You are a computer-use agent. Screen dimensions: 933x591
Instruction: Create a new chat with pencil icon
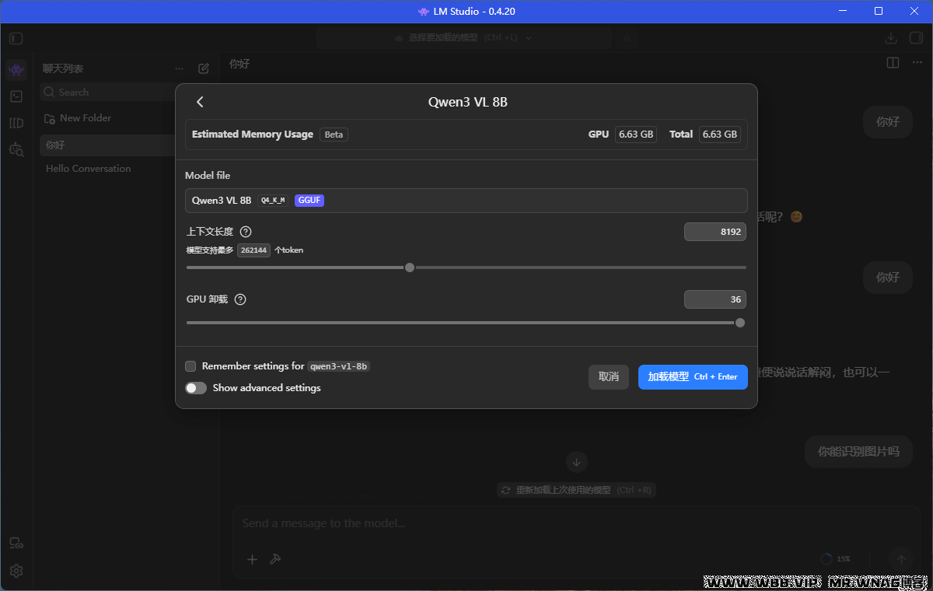point(204,68)
